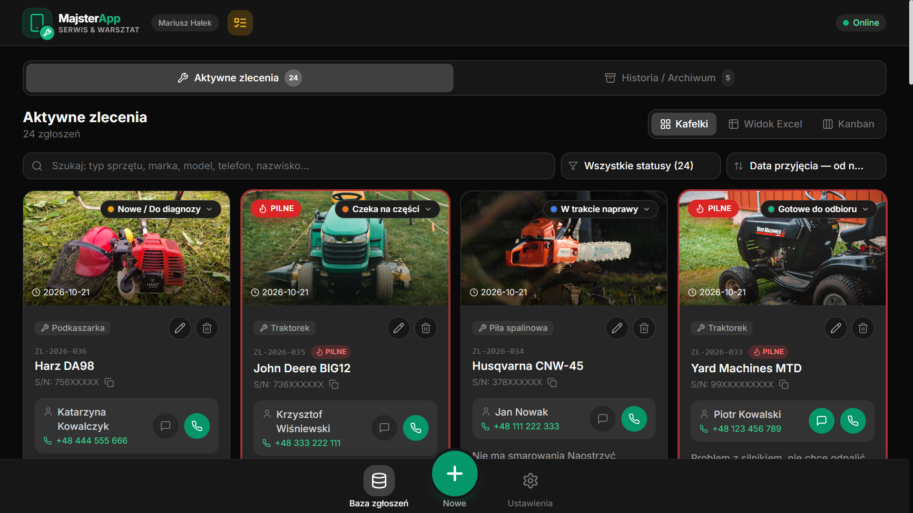Change W trakcie naprawy status
This screenshot has height=513, width=913.
click(x=600, y=209)
